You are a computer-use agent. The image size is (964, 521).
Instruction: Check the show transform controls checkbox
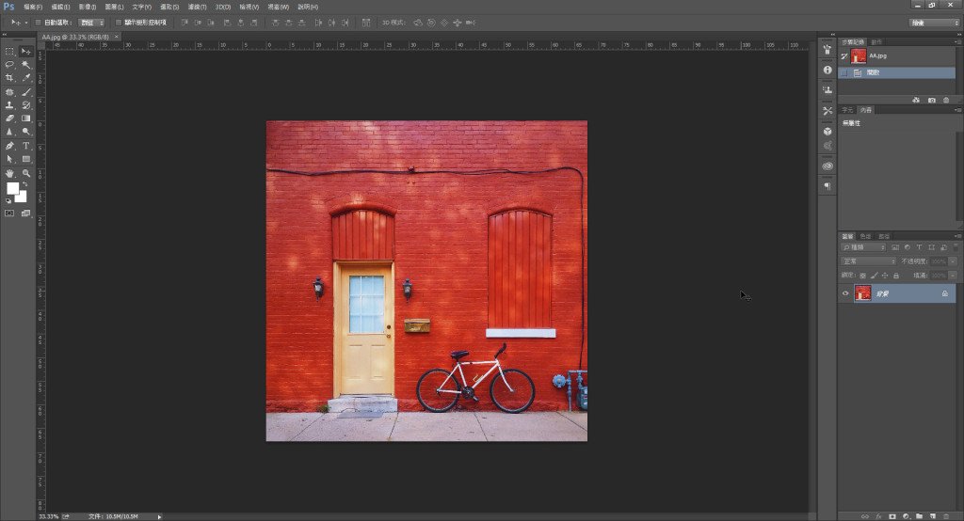pos(118,22)
